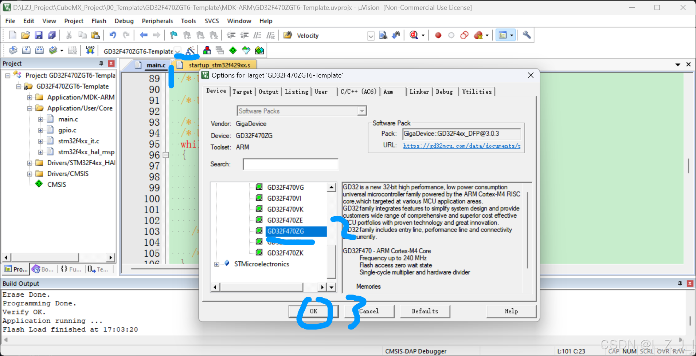The image size is (696, 356).
Task: Open Options for Target magic wand
Action: [x=191, y=51]
